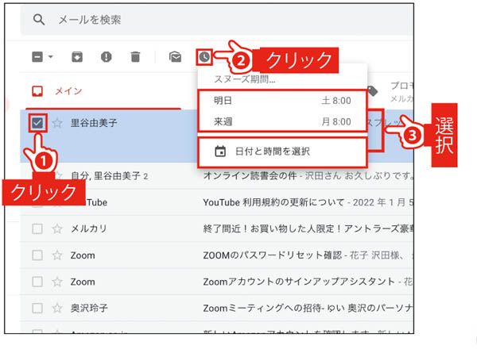The image size is (477, 349).
Task: Star the メルカリ message
Action: [57, 228]
